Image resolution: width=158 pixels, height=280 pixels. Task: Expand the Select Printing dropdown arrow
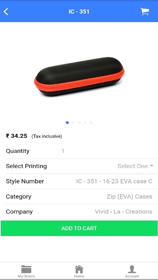coord(152,166)
